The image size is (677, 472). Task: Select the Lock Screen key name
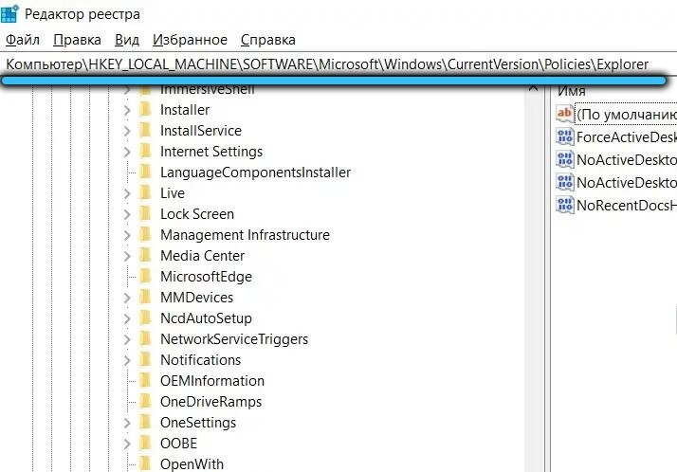tap(197, 214)
